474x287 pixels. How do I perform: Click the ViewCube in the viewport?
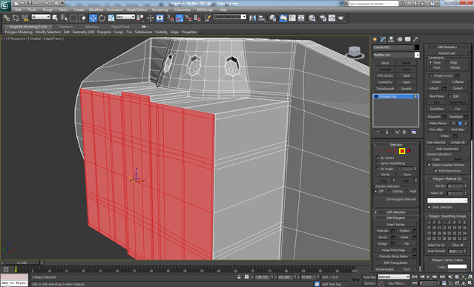click(x=355, y=52)
